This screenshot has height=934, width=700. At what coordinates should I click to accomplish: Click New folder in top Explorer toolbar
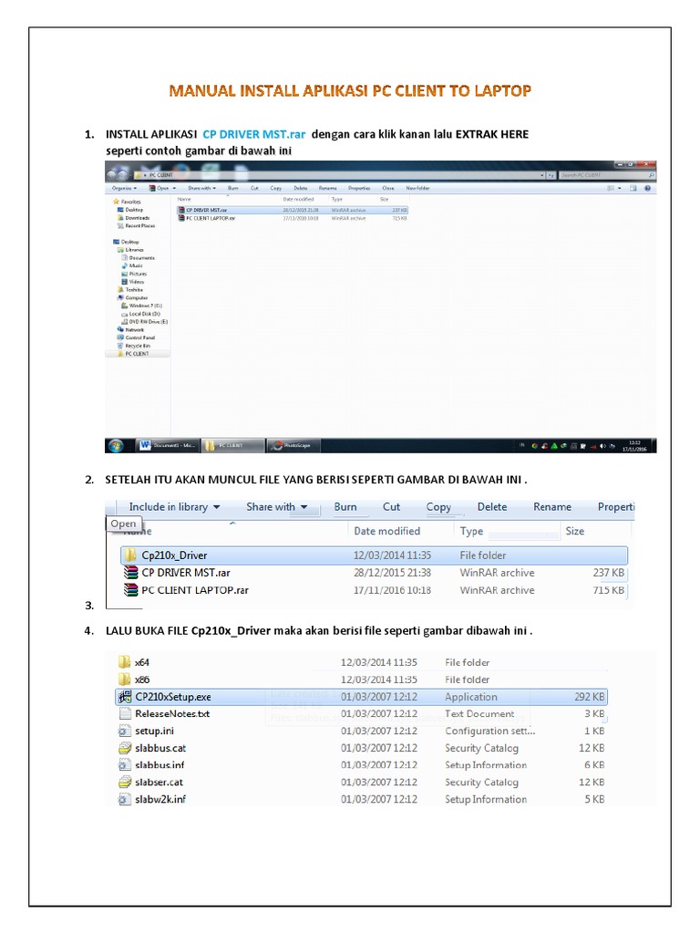[x=417, y=188]
